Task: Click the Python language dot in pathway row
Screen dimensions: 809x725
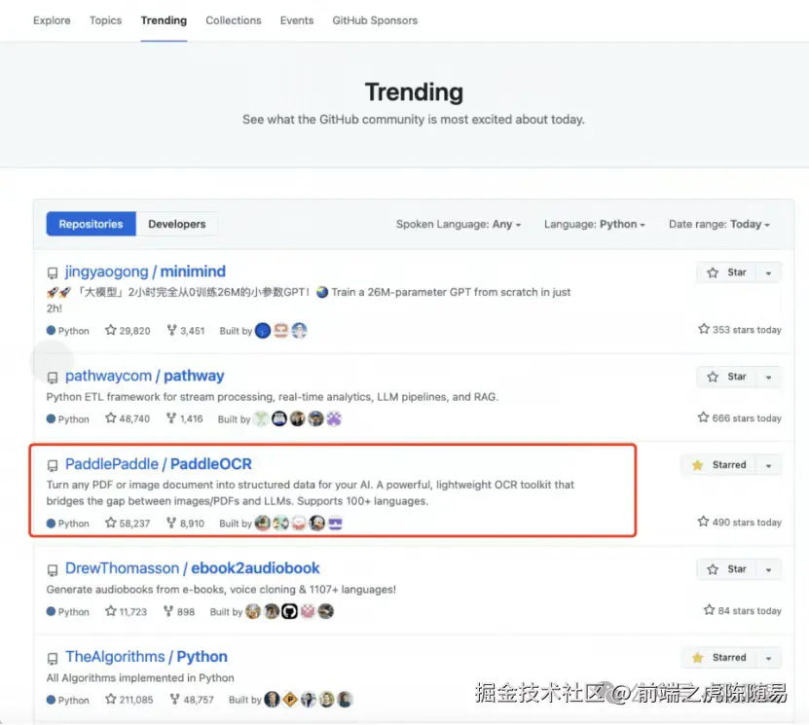Action: pos(51,418)
